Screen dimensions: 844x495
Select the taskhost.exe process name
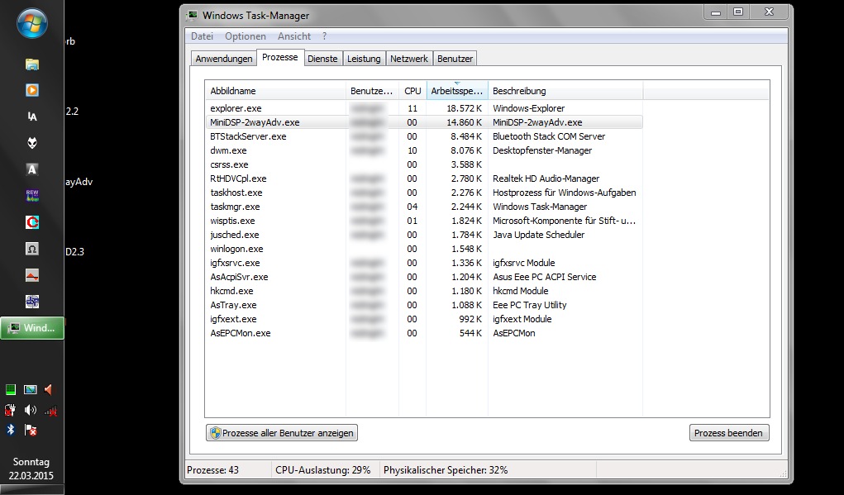(x=236, y=193)
